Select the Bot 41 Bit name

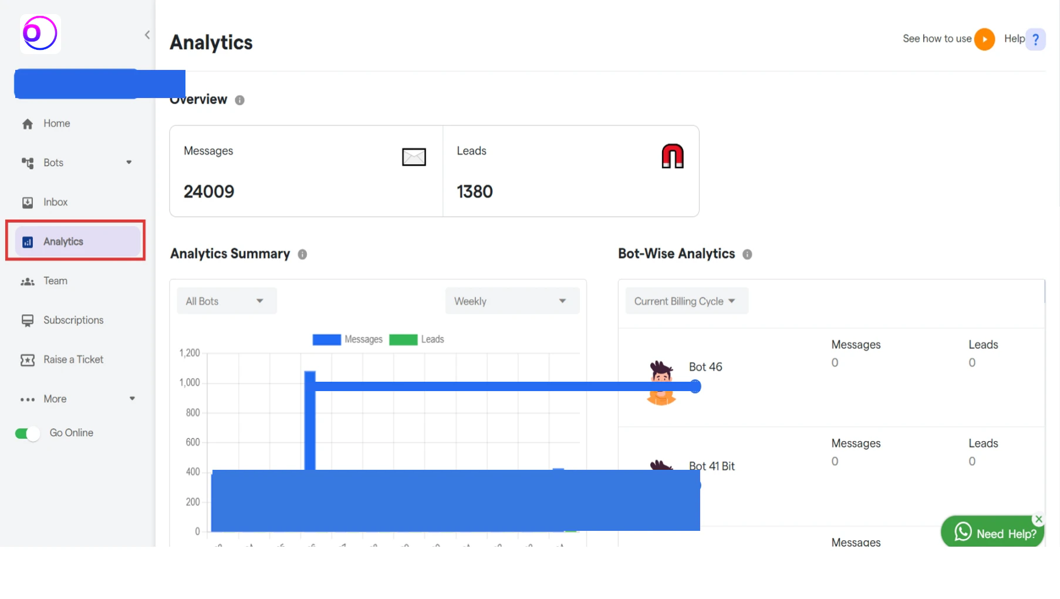pos(711,466)
